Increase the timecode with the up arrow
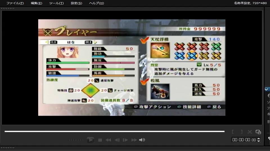 point(259,139)
